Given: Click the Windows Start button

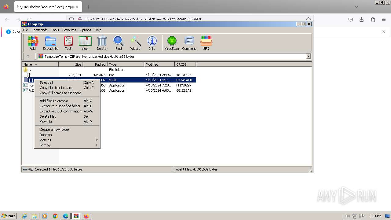Looking at the screenshot, I should pyautogui.click(x=8, y=216).
